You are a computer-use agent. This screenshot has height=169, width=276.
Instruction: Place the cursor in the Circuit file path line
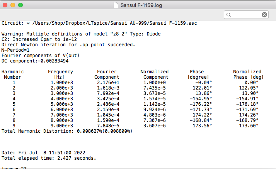pos(99,23)
